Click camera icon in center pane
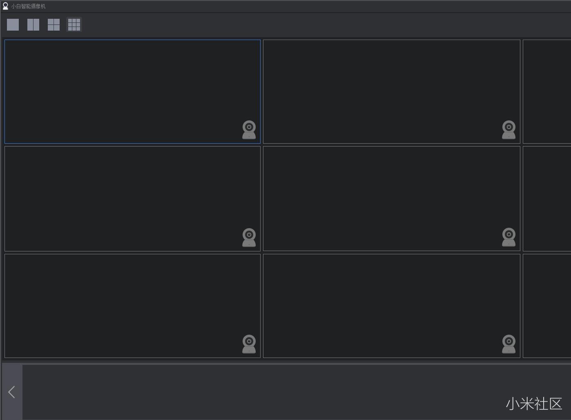Screen dimensions: 571x420 tap(509, 237)
